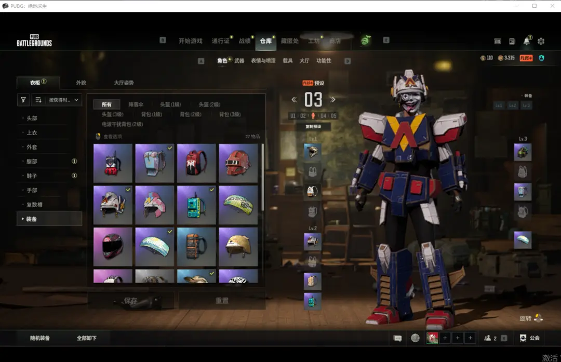The image size is (561, 362).
Task: Expand 鞋子 shoes category
Action: tap(49, 176)
